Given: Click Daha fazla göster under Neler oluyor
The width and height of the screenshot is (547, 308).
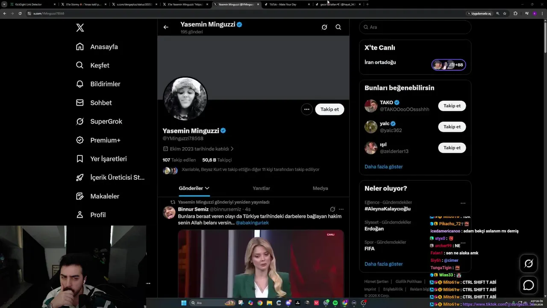Looking at the screenshot, I should pyautogui.click(x=383, y=264).
